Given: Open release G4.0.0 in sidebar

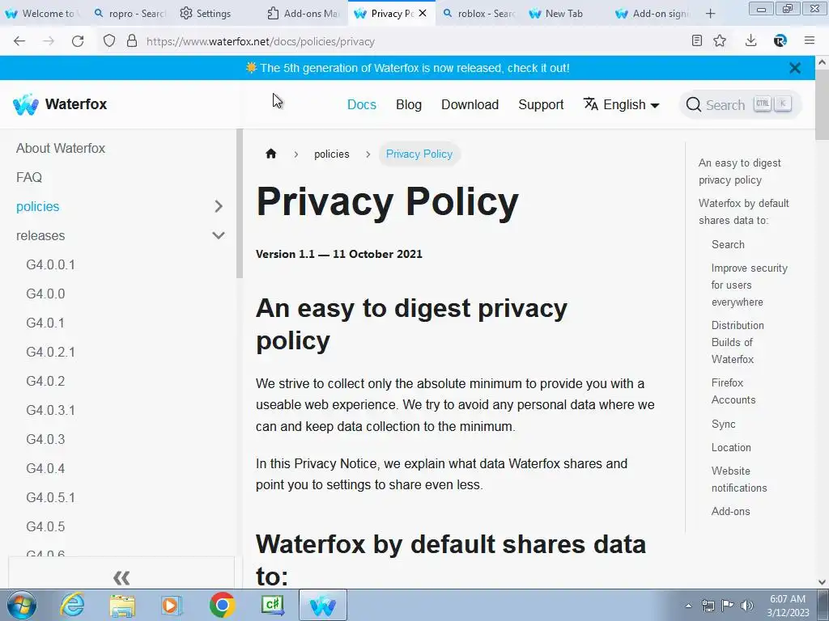Looking at the screenshot, I should tap(45, 294).
